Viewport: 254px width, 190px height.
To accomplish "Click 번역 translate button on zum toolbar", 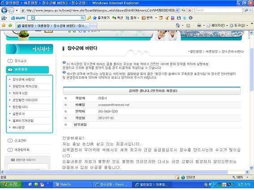I will coord(147,18).
